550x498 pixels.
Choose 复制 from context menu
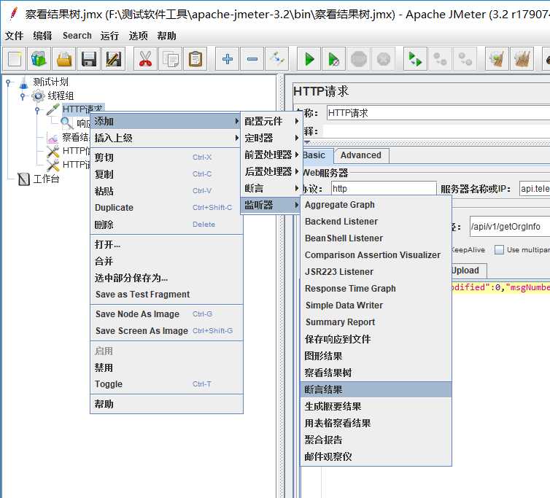tap(166, 174)
